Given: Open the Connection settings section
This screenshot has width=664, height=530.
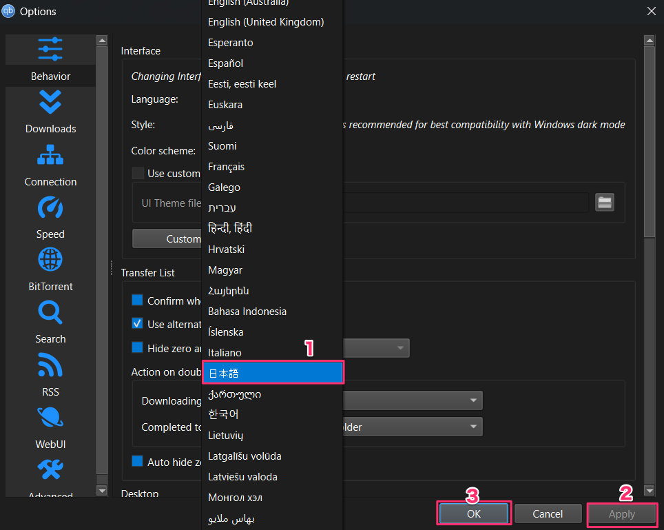Looking at the screenshot, I should 50,165.
